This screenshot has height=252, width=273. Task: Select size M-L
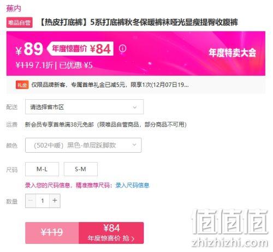pos(42,169)
